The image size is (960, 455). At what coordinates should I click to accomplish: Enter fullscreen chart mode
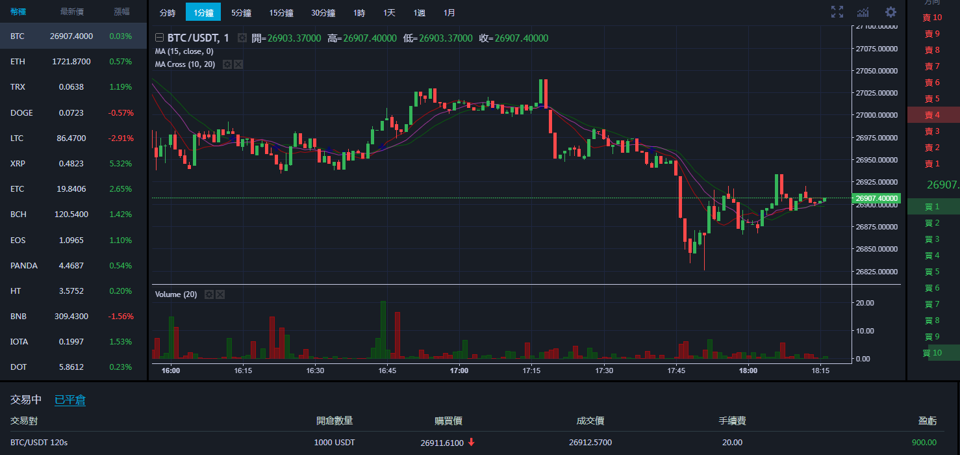pyautogui.click(x=837, y=12)
